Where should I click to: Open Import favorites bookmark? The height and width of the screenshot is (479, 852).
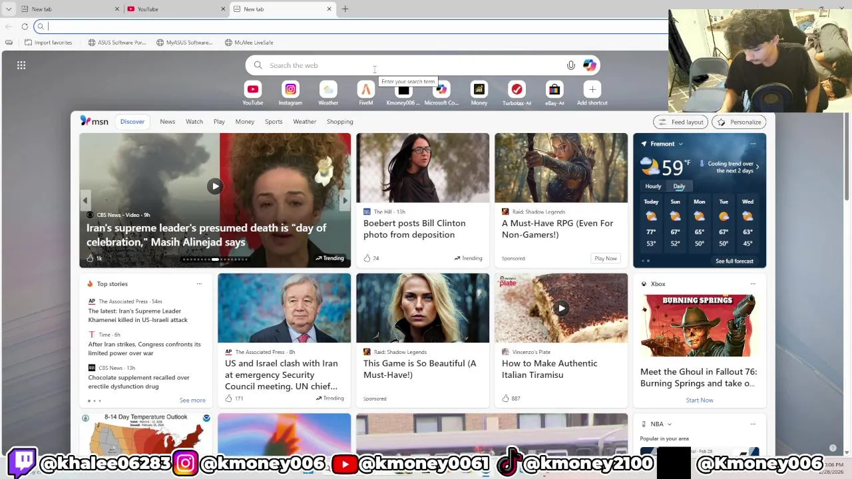(48, 43)
